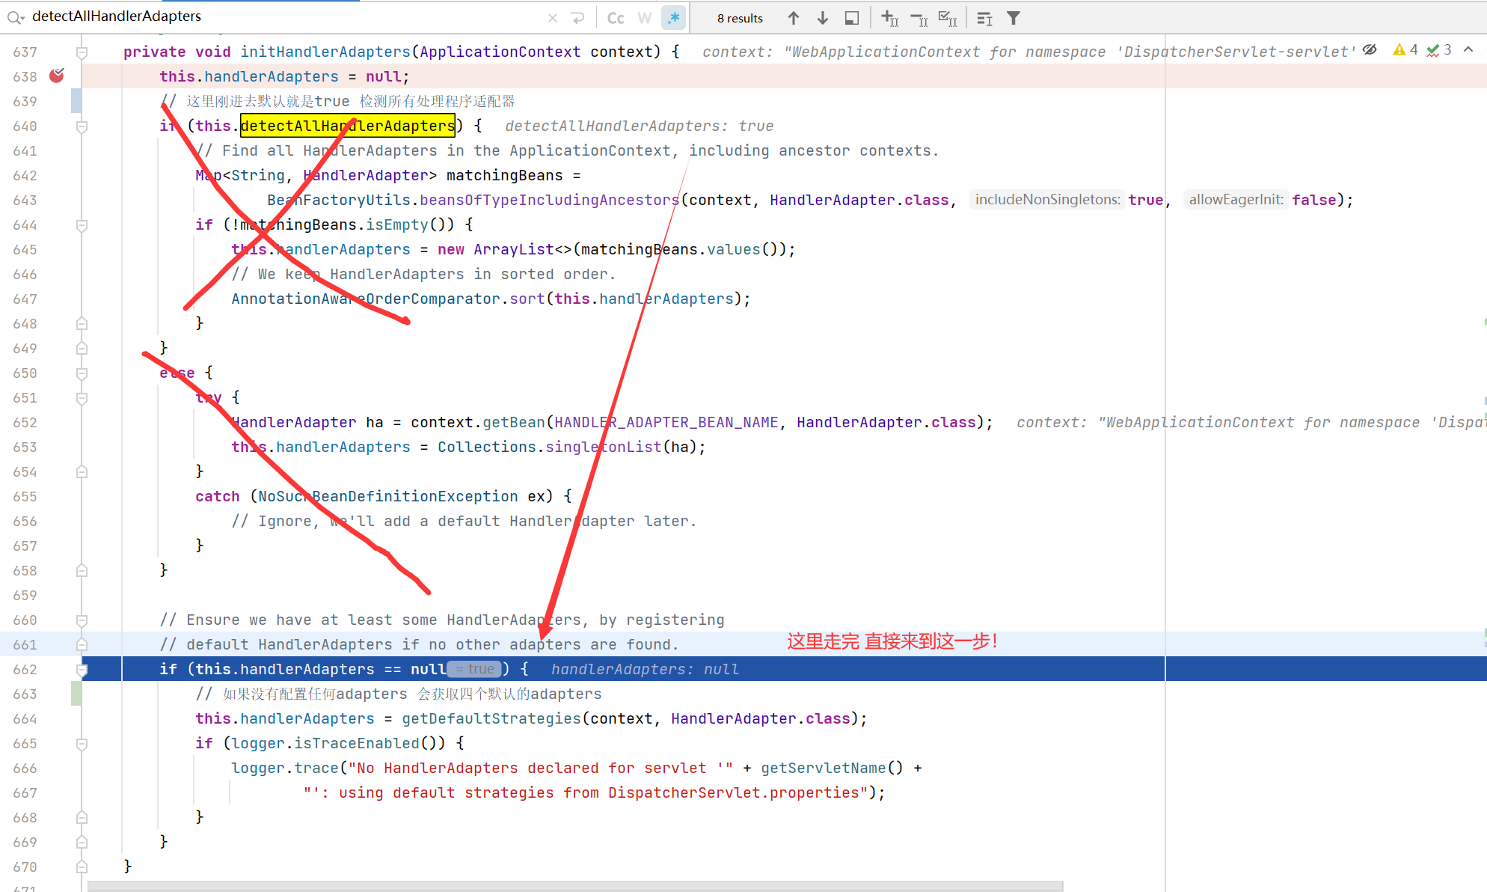The width and height of the screenshot is (1487, 892).
Task: Hide inline debugger values with eye icon
Action: 1370,50
